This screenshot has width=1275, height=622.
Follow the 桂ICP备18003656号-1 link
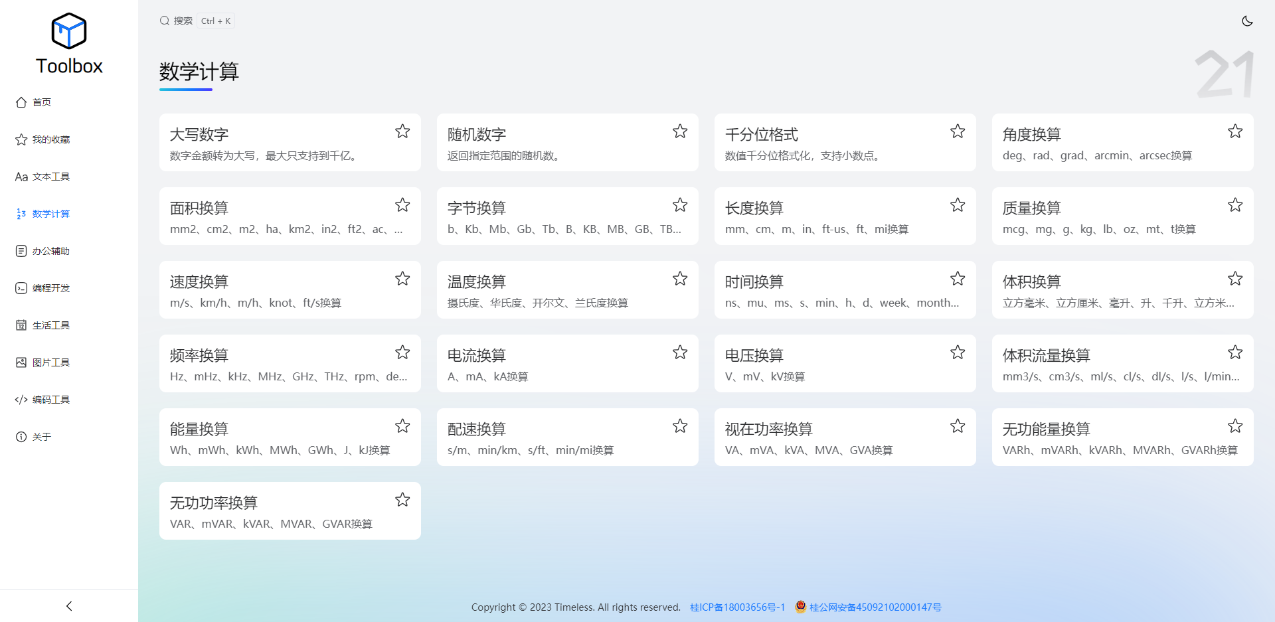738,607
